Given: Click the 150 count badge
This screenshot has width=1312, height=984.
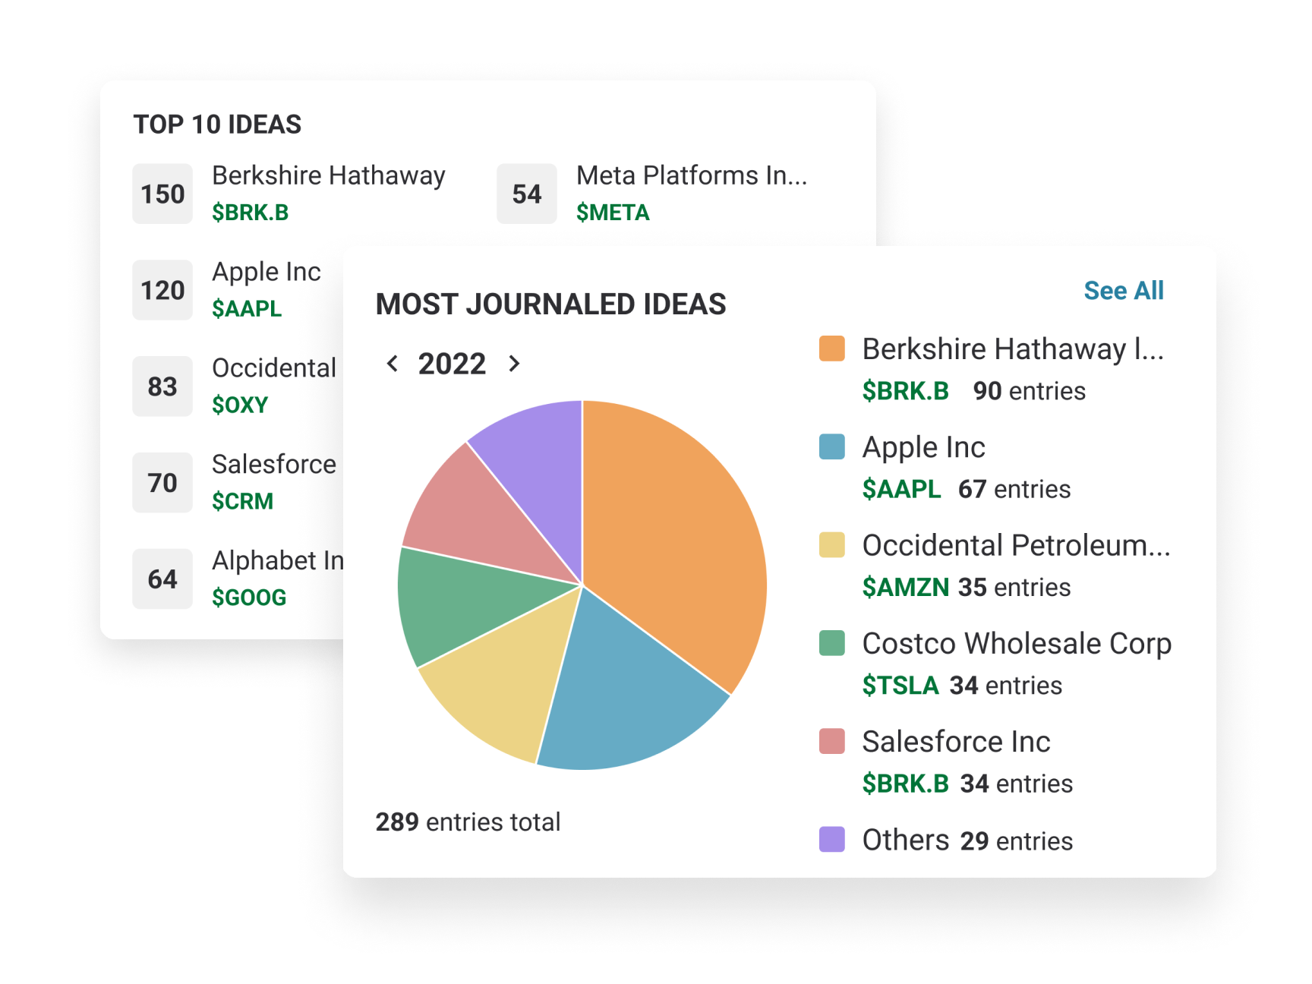Looking at the screenshot, I should (x=162, y=194).
